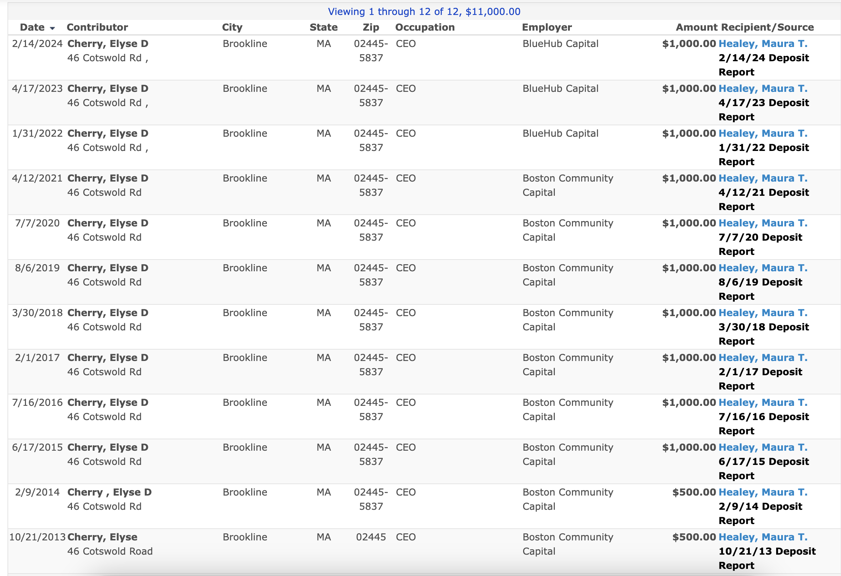Click the 2/9/2014 date cell
841x576 pixels.
coord(37,492)
